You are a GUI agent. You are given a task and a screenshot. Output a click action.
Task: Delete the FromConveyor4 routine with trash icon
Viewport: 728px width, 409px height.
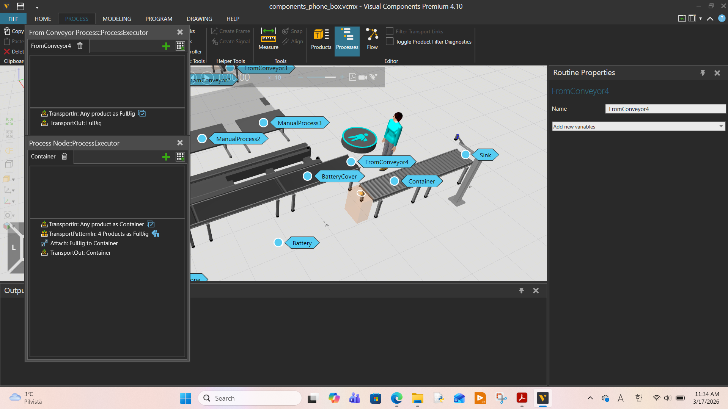pos(80,46)
